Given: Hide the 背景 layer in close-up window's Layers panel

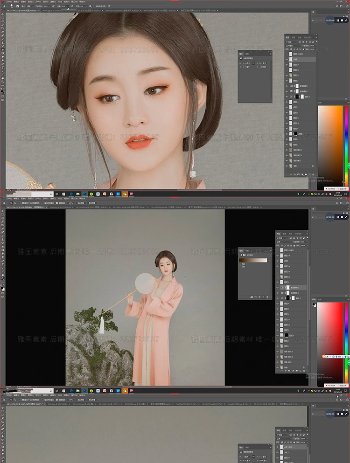Looking at the screenshot, I should point(287,166).
